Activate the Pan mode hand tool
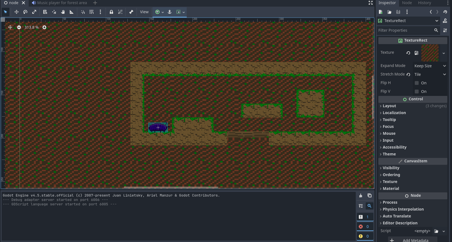The width and height of the screenshot is (452, 242). click(63, 12)
